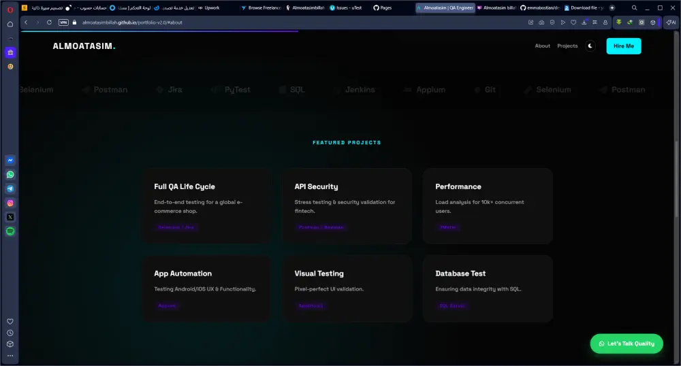Go to the Projects nav link

pyautogui.click(x=567, y=46)
